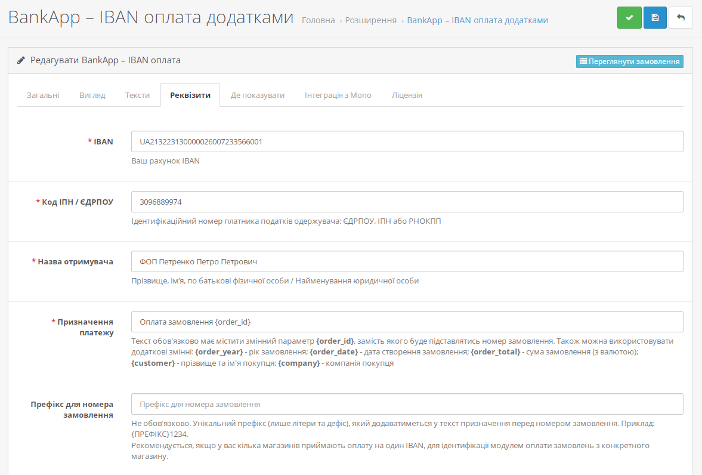Switch to the Ліцензія tab
This screenshot has width=702, height=475.
coord(407,95)
